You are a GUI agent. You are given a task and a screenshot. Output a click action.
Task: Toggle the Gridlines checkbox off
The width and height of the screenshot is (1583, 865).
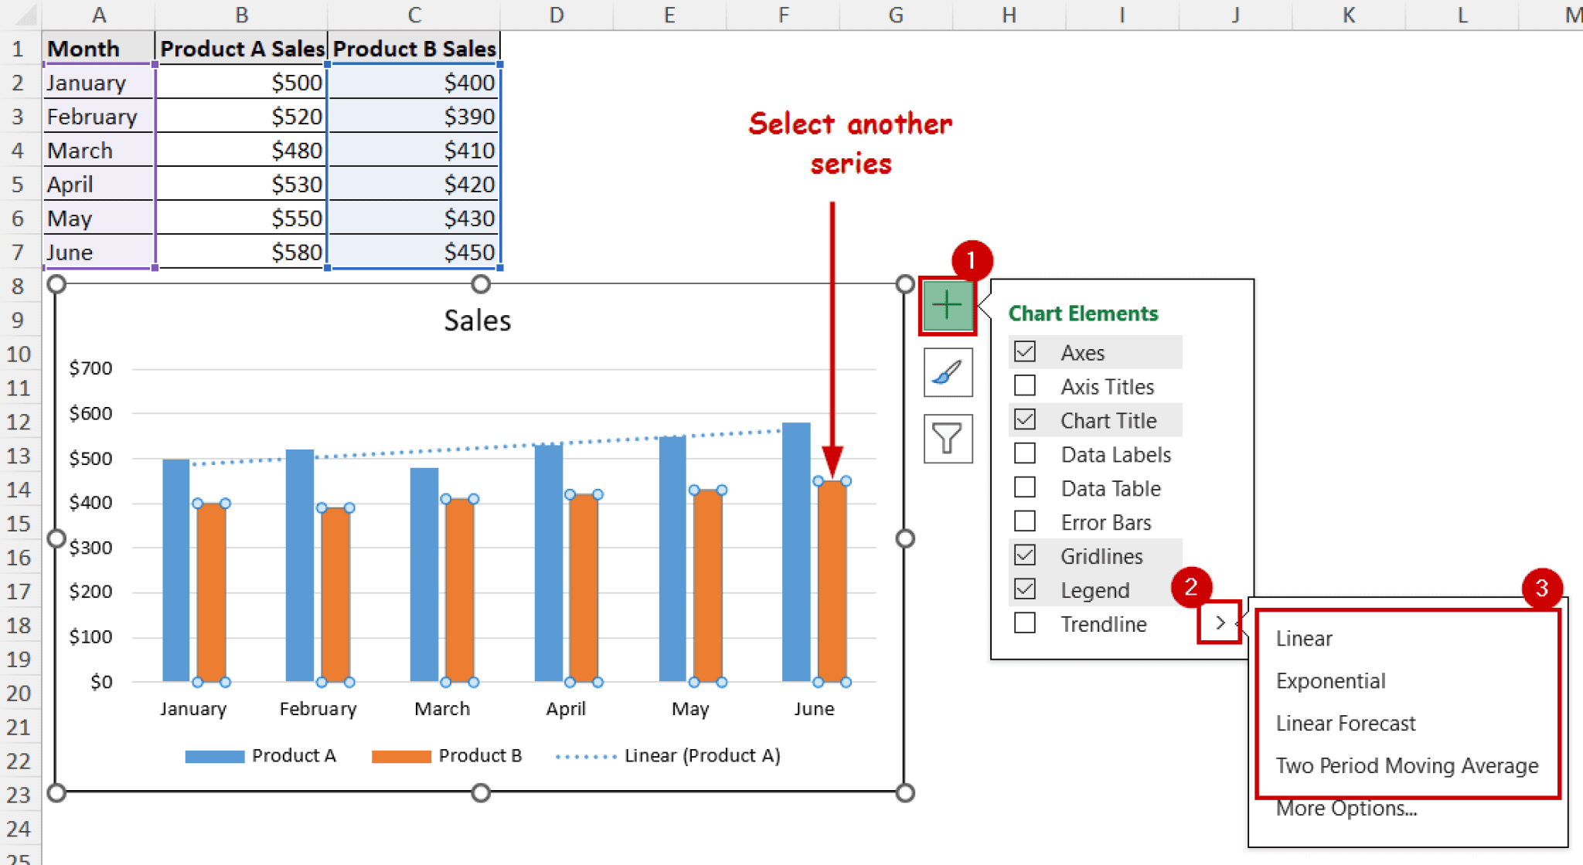point(1025,555)
